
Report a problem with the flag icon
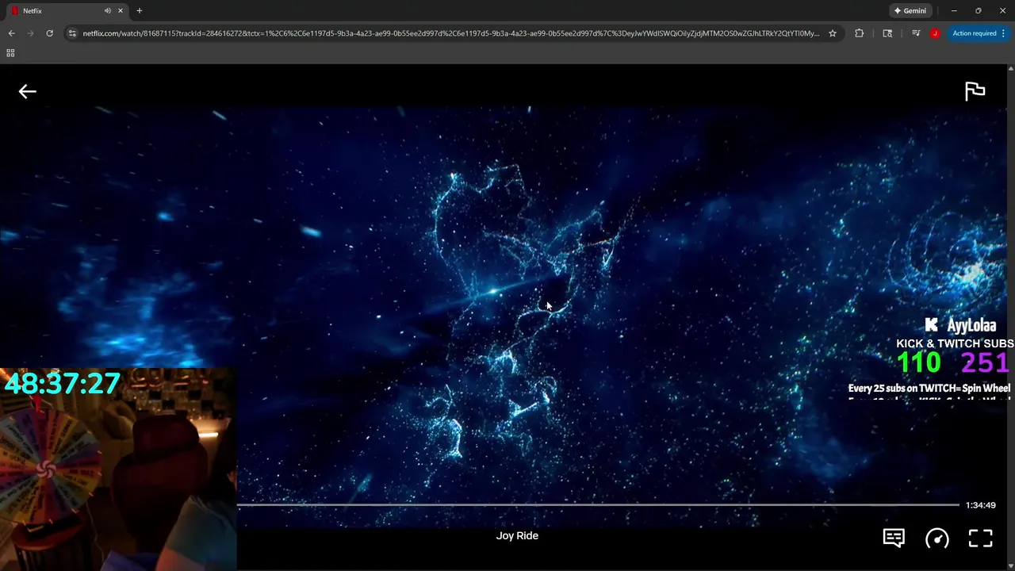pyautogui.click(x=975, y=91)
